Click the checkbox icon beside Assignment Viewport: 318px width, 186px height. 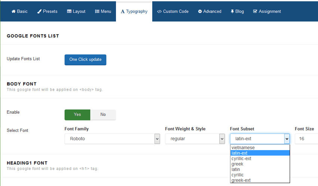point(255,12)
